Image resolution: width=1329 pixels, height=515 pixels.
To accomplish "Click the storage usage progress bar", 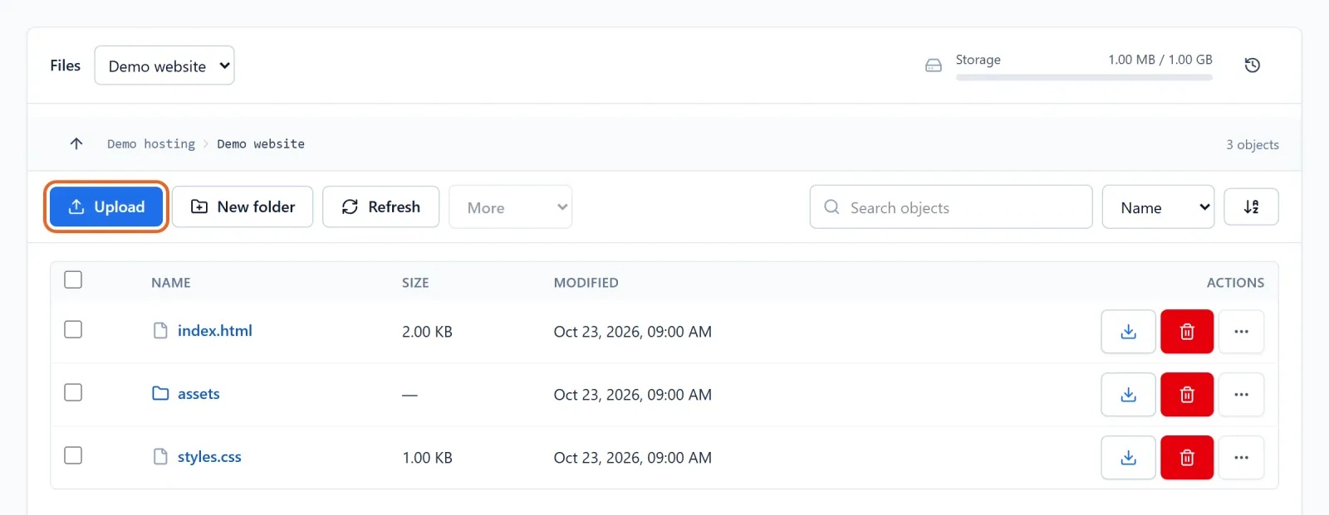I will pos(1084,77).
